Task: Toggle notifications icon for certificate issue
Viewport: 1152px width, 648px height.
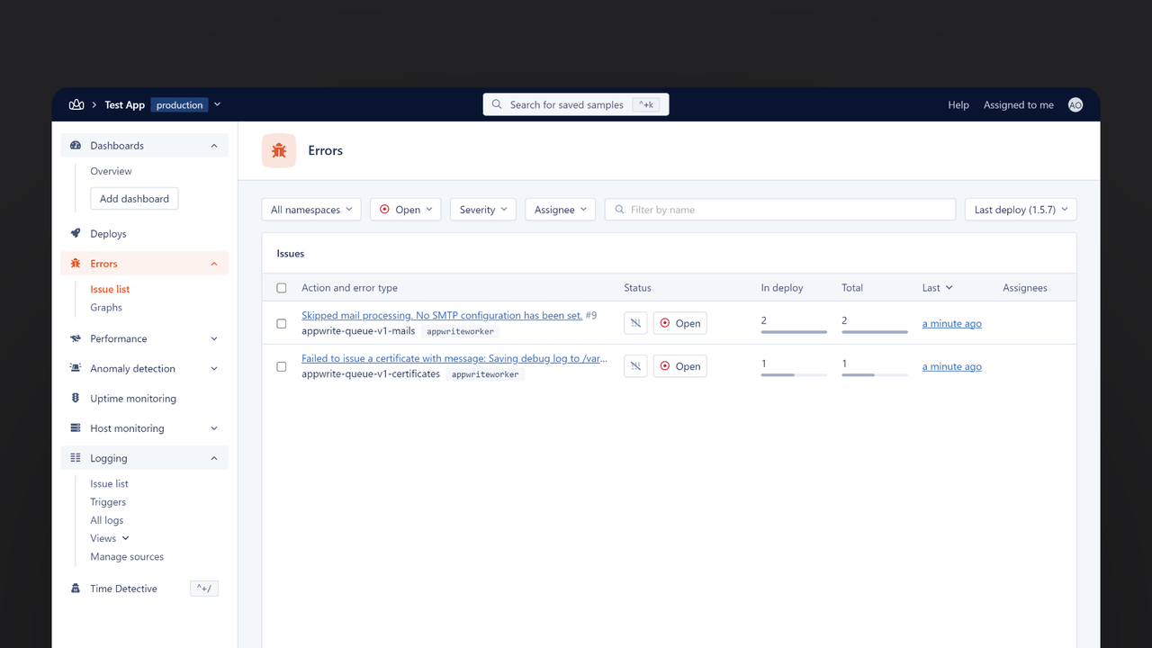Action: 635,366
